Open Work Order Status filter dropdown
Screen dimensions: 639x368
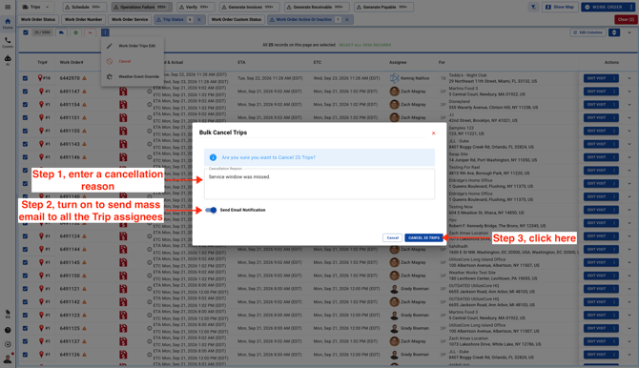click(x=38, y=20)
